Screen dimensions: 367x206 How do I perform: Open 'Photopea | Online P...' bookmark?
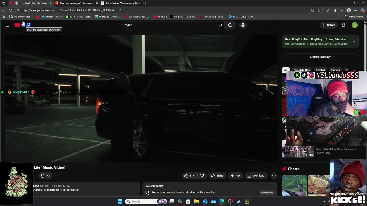[x=108, y=17]
